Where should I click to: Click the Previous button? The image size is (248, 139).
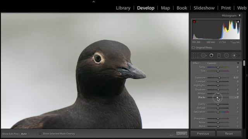coord(203,134)
